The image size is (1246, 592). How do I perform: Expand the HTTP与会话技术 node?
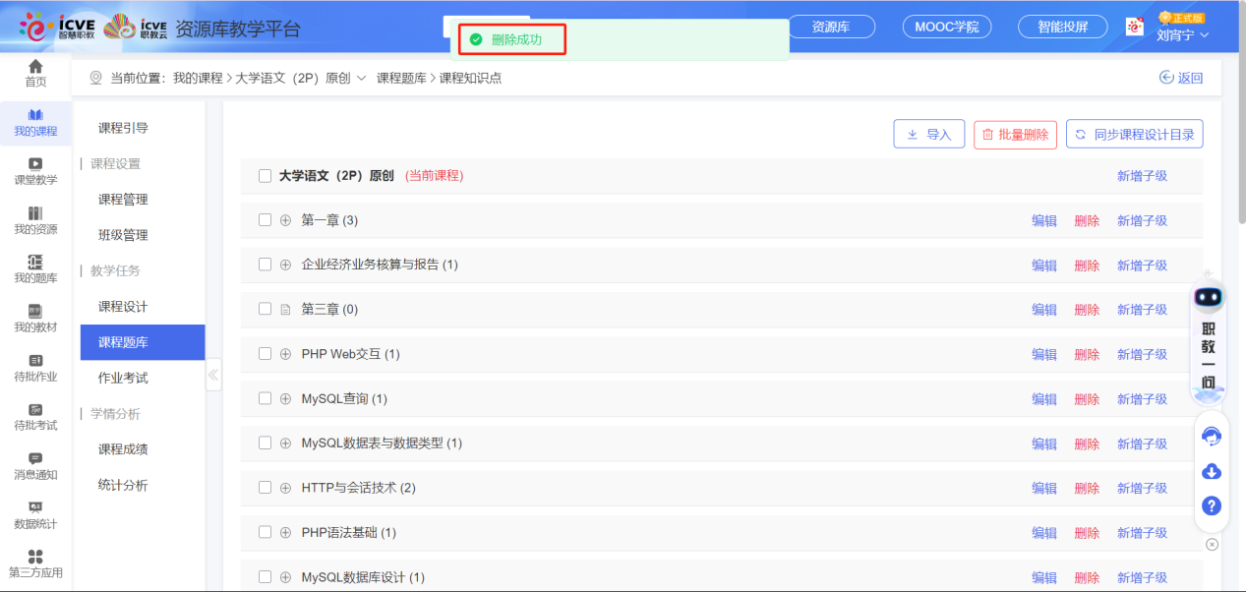pyautogui.click(x=286, y=488)
